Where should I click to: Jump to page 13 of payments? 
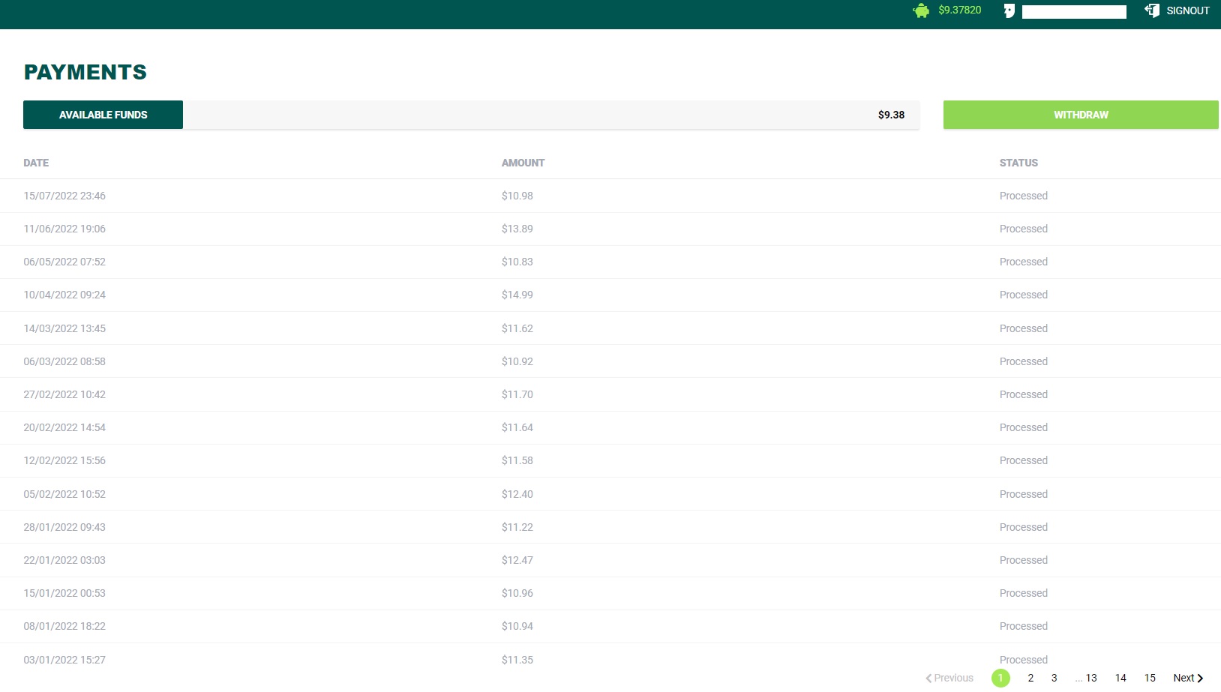[x=1091, y=678]
